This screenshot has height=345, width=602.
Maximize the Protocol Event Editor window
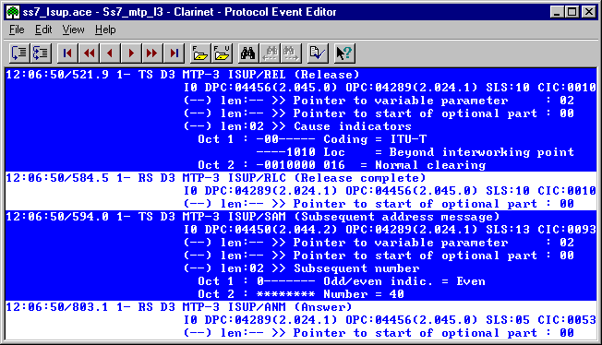572,12
